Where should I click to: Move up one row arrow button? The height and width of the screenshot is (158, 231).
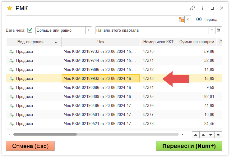[203, 134]
